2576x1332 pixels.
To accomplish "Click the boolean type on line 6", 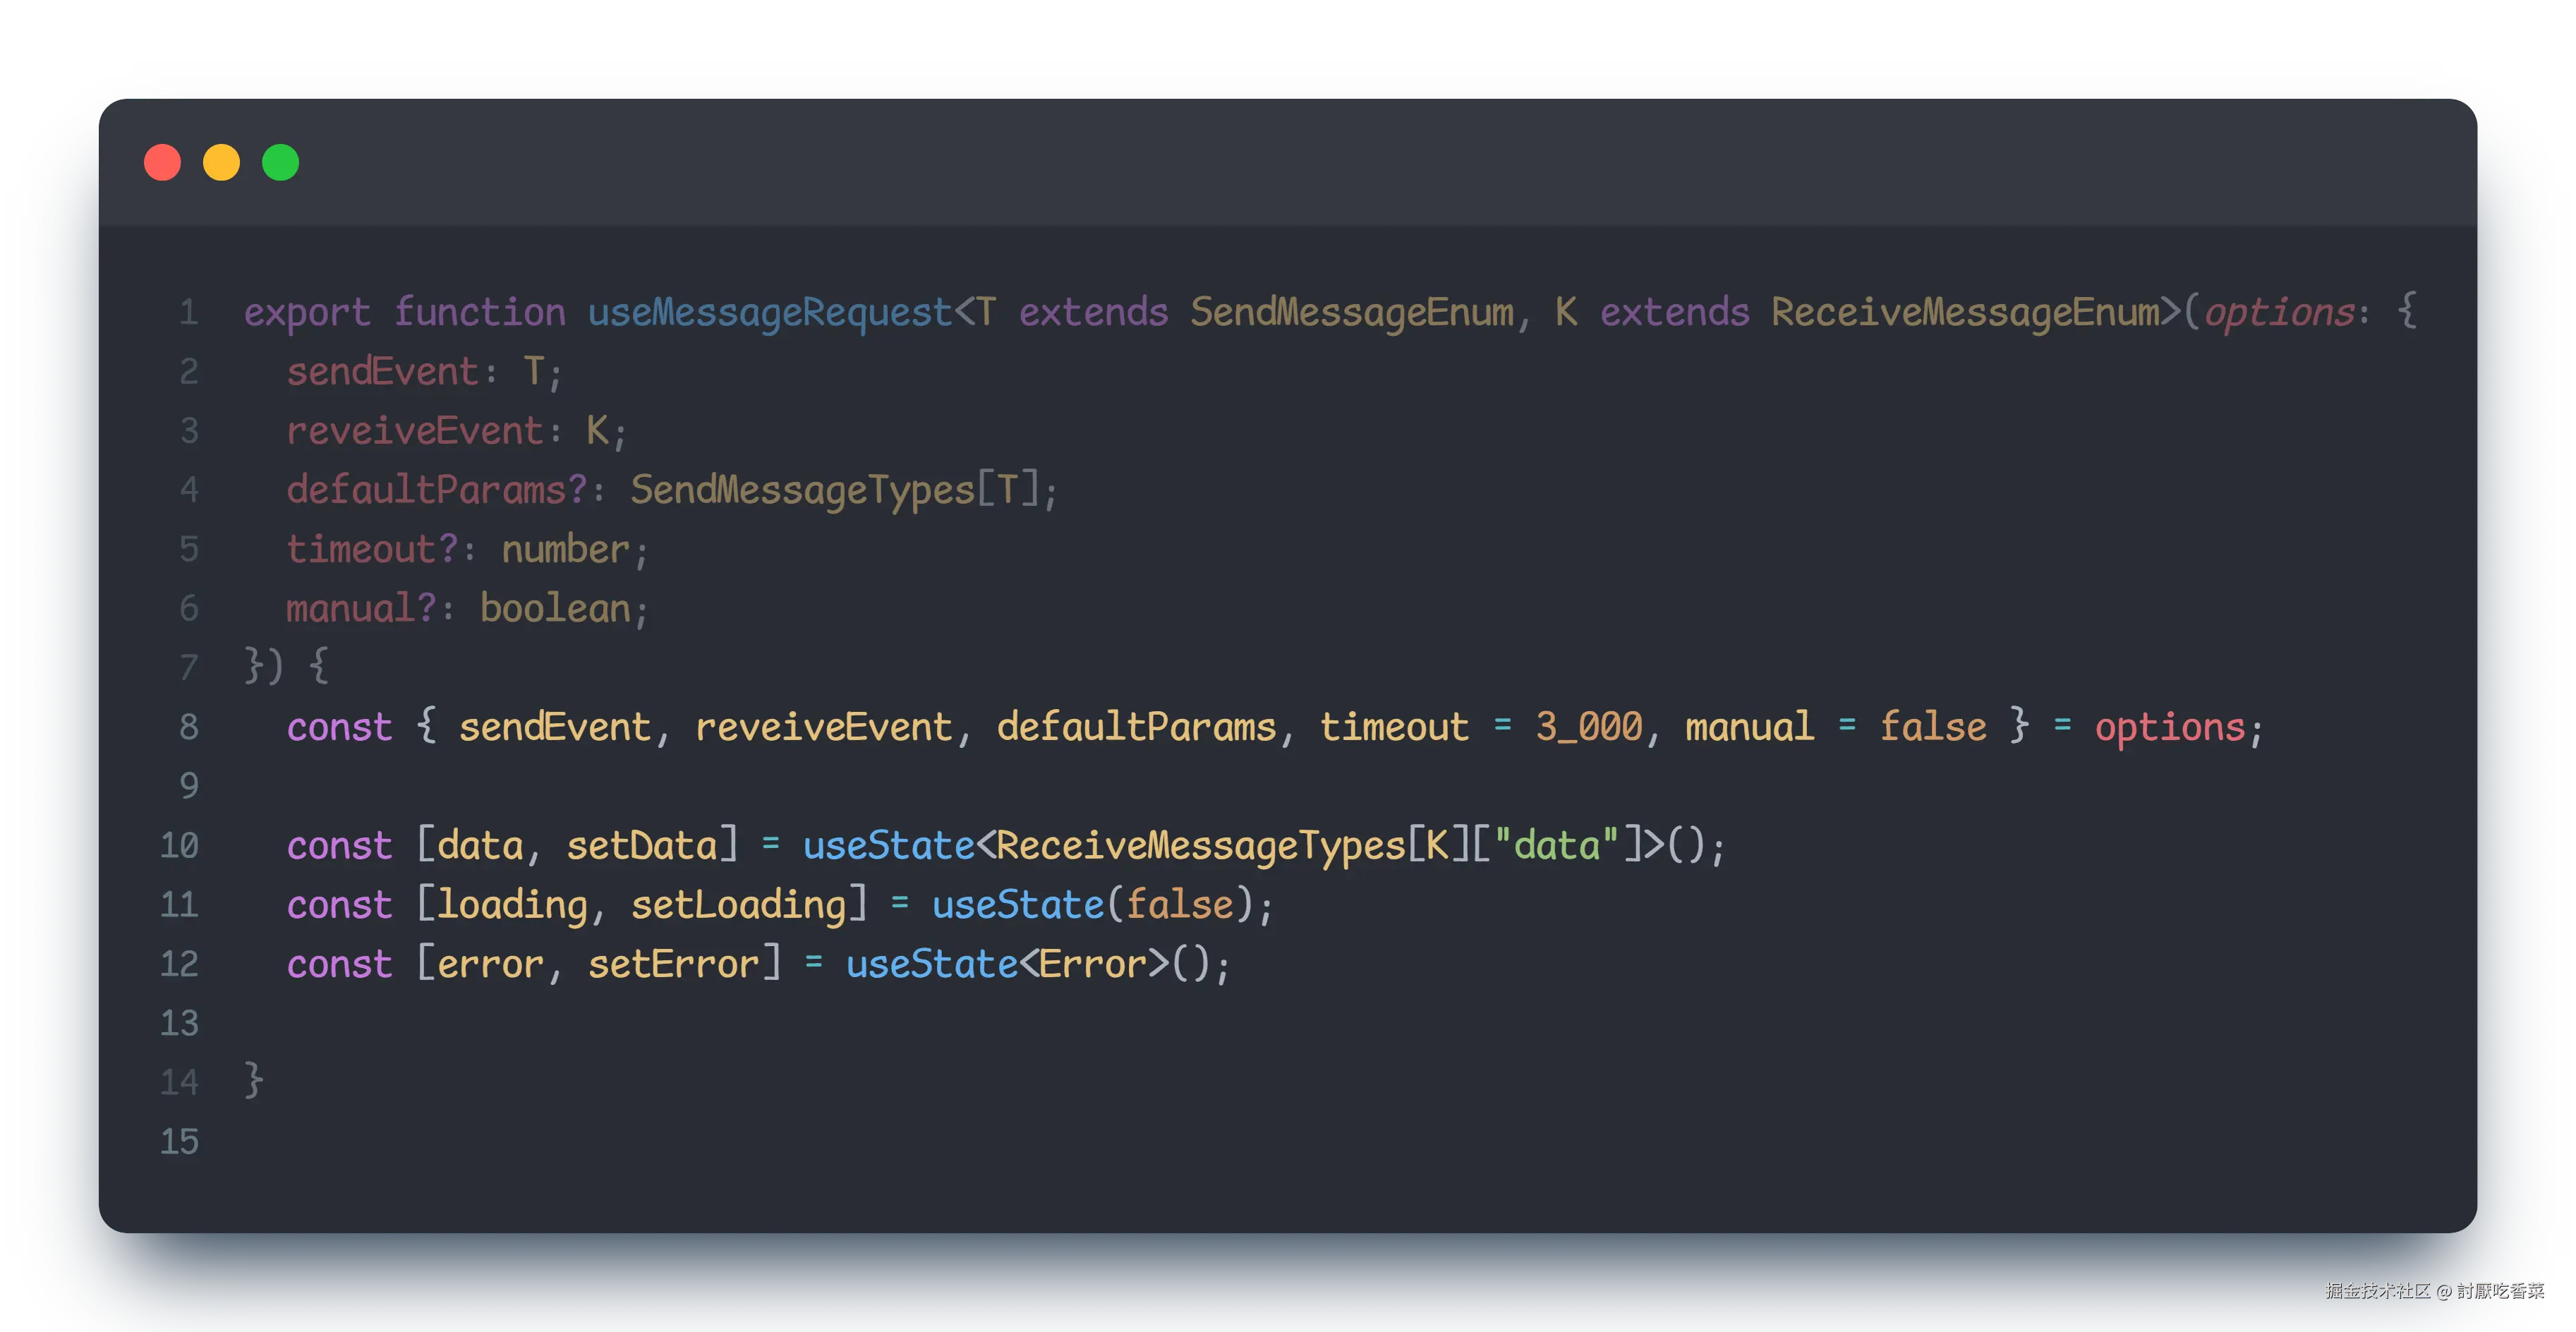I will coord(555,608).
